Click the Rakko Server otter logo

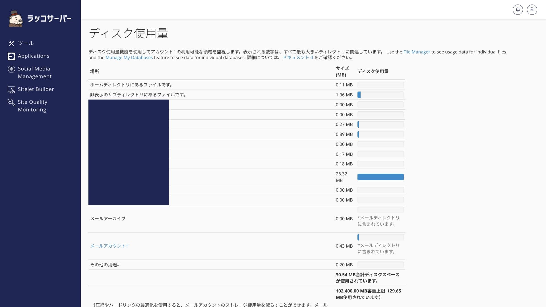click(x=16, y=19)
